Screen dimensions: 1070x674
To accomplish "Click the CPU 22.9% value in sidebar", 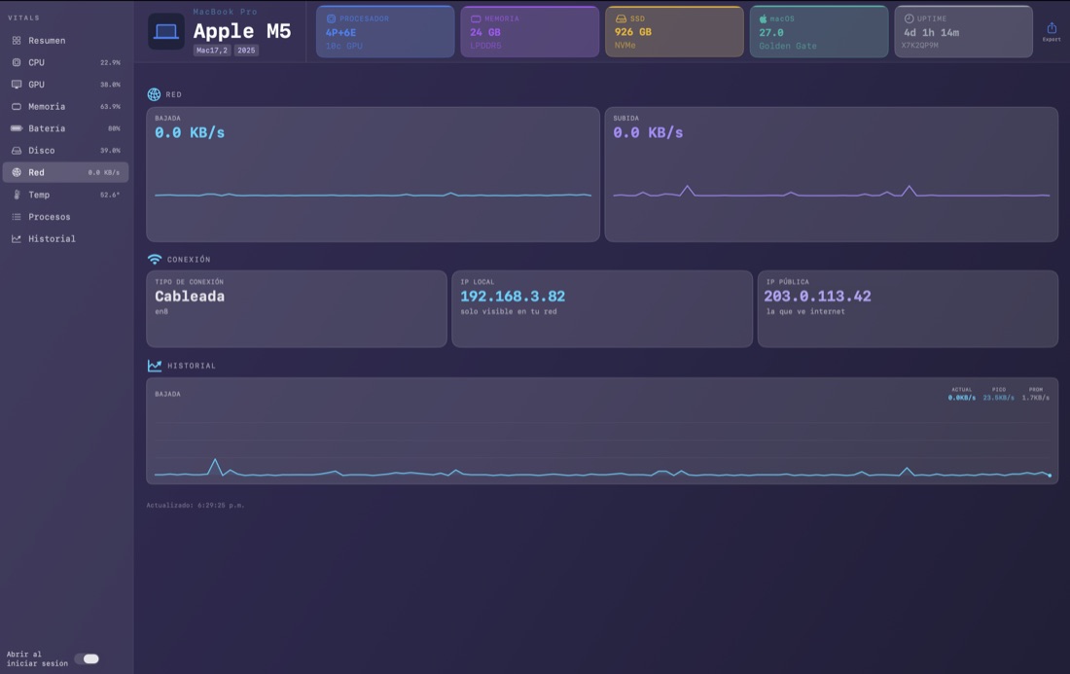I will 111,63.
